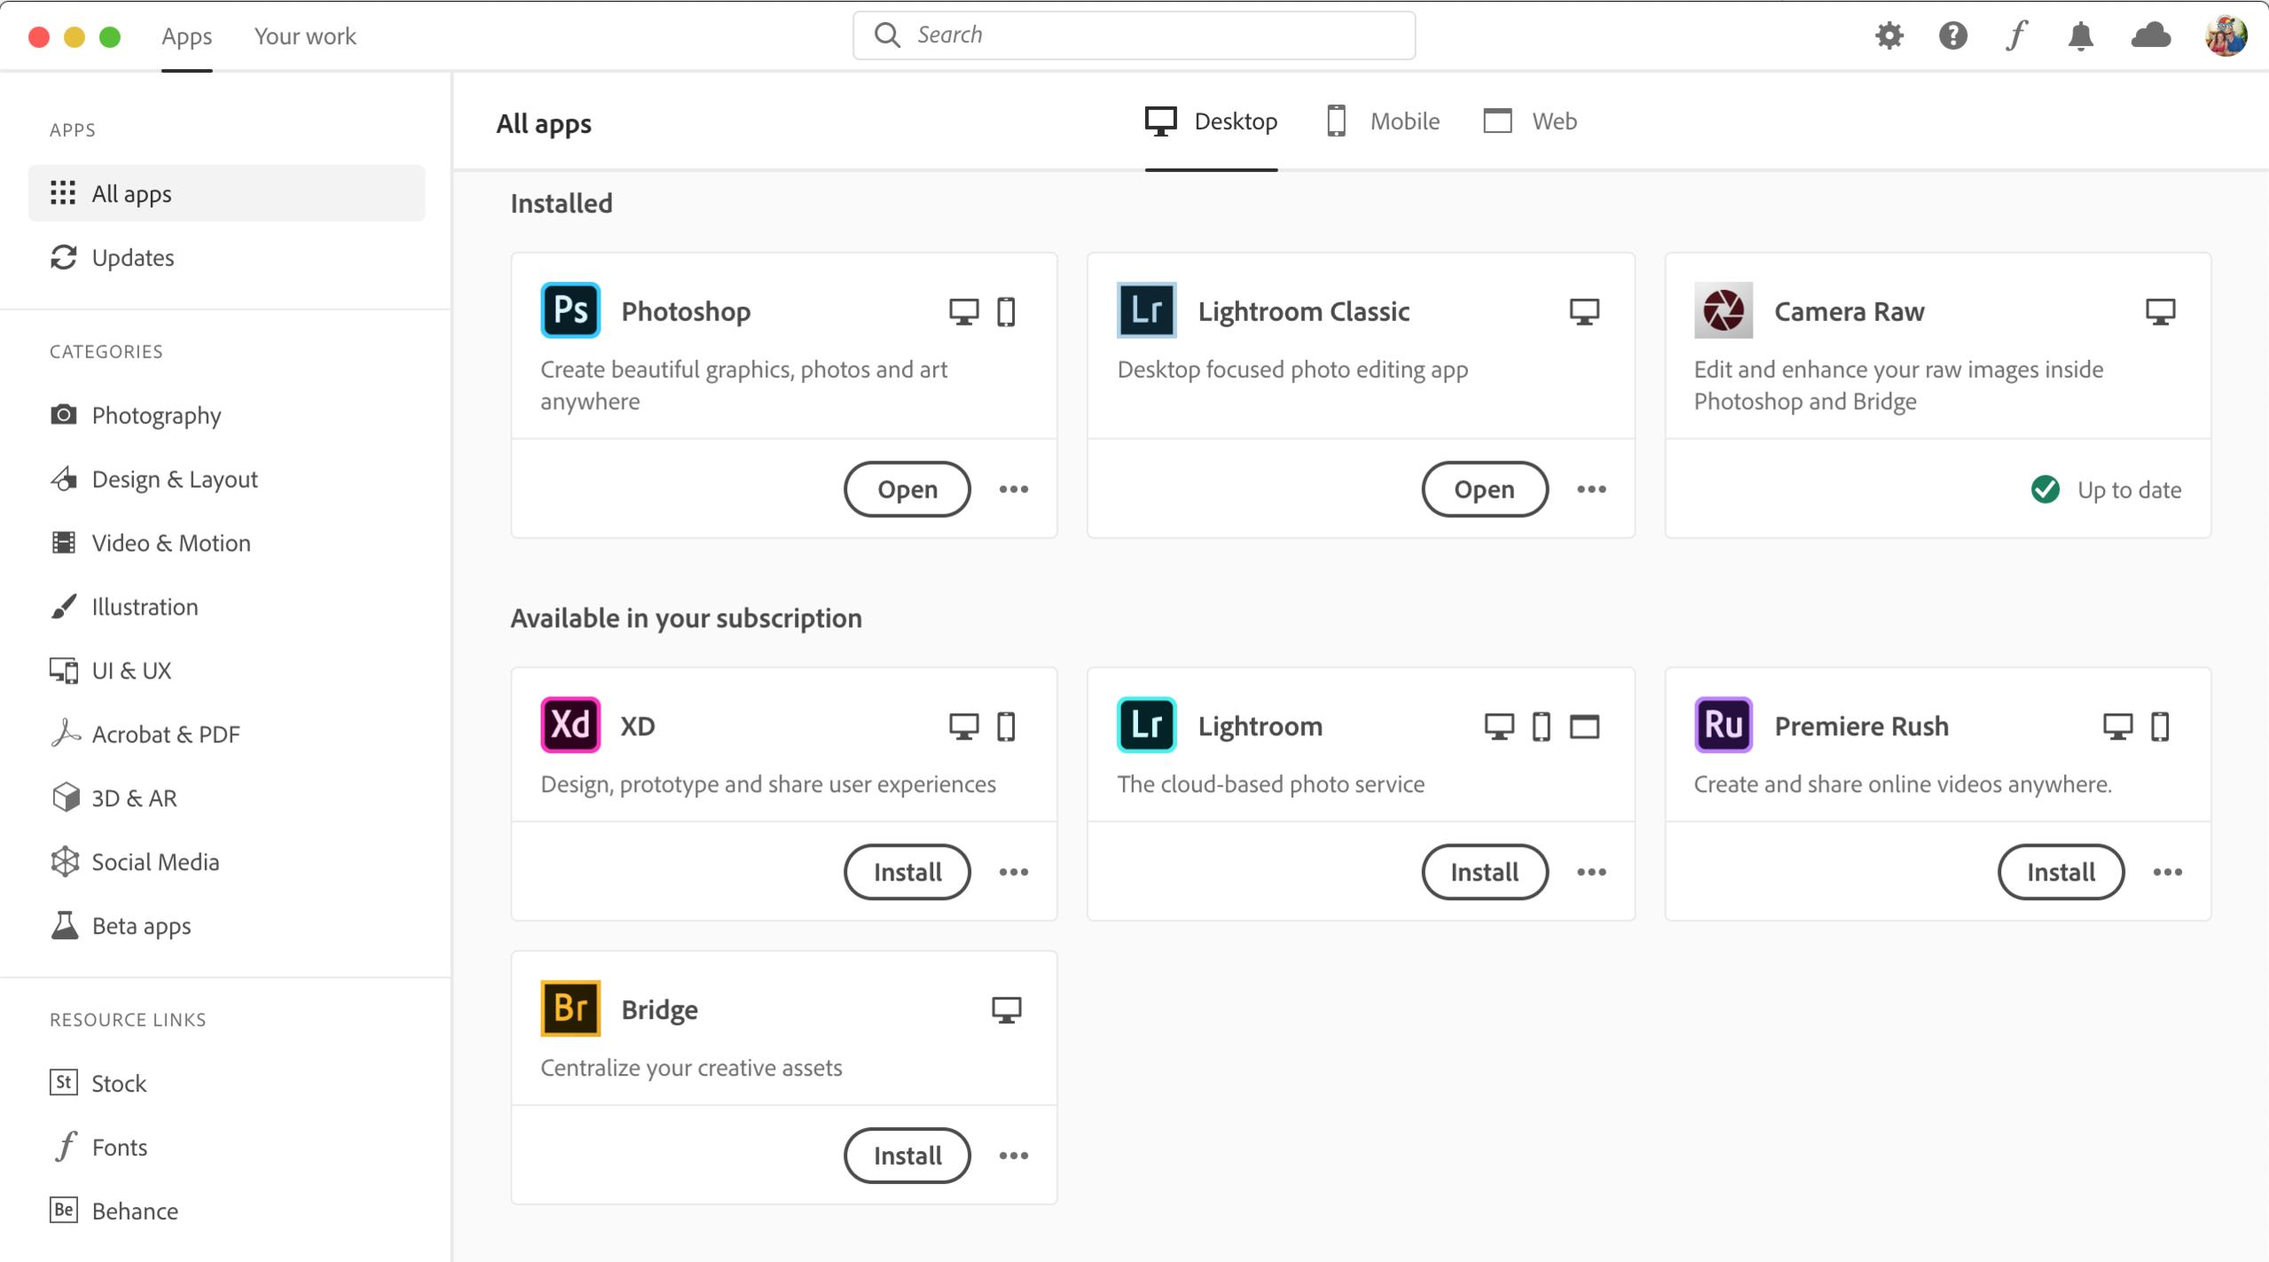Viewport: 2269px width, 1262px height.
Task: Click the Bridge Br app icon
Action: click(570, 1008)
